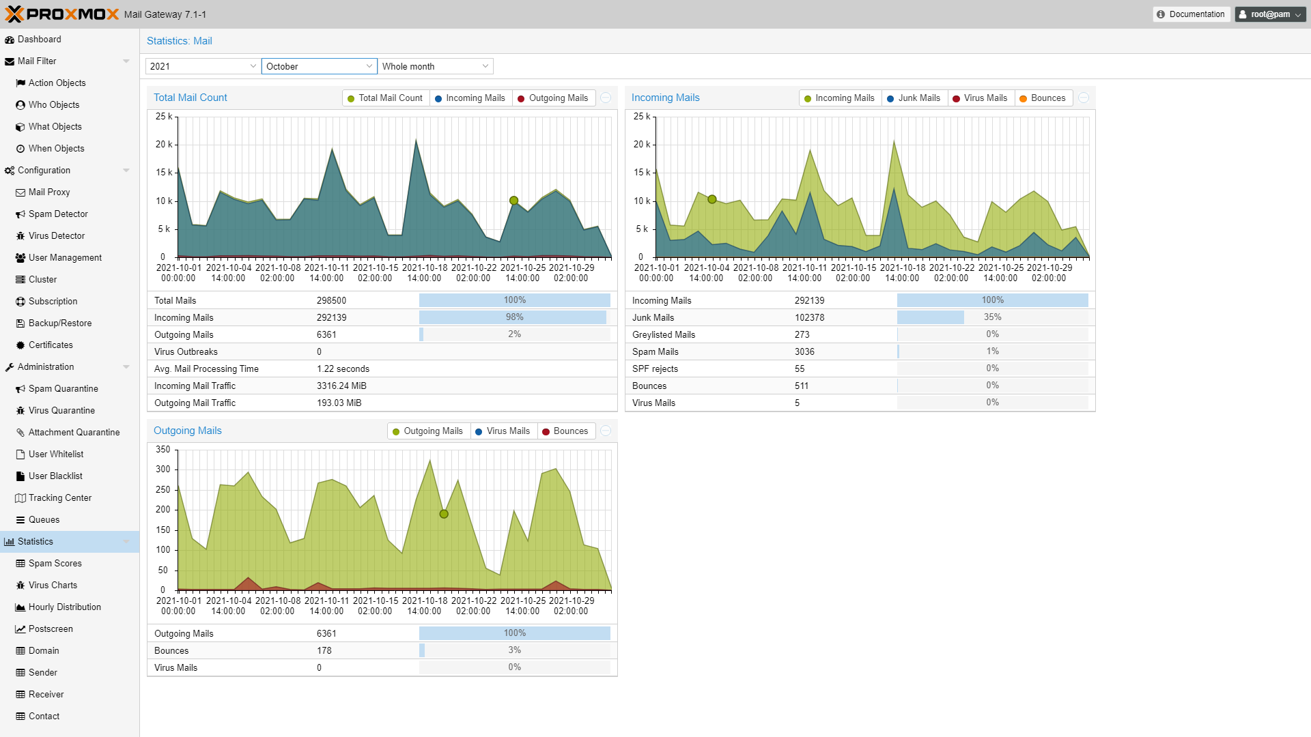Select the Dashboard menu item
The image size is (1311, 737).
(39, 40)
